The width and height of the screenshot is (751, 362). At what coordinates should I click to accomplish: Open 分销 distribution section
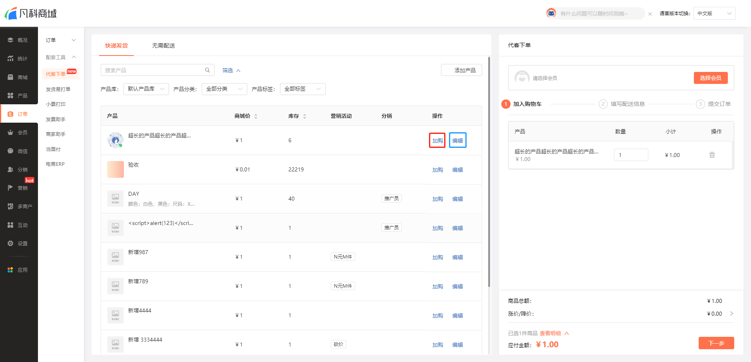pos(18,169)
